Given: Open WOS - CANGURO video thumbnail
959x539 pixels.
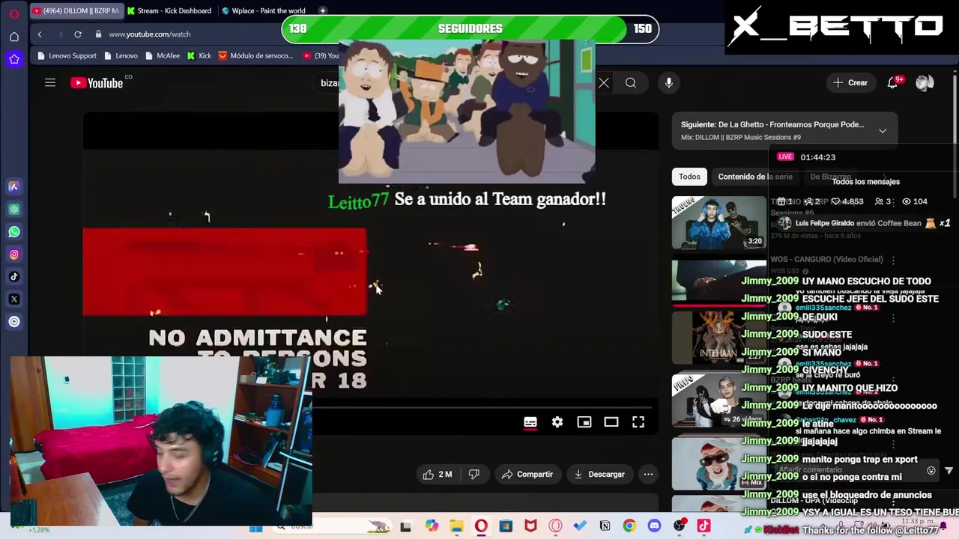Looking at the screenshot, I should (719, 280).
